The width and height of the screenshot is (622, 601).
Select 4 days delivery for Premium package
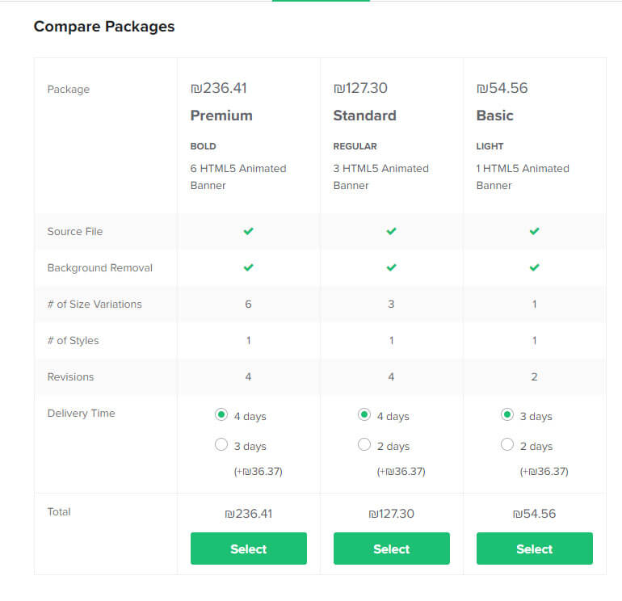pos(221,415)
